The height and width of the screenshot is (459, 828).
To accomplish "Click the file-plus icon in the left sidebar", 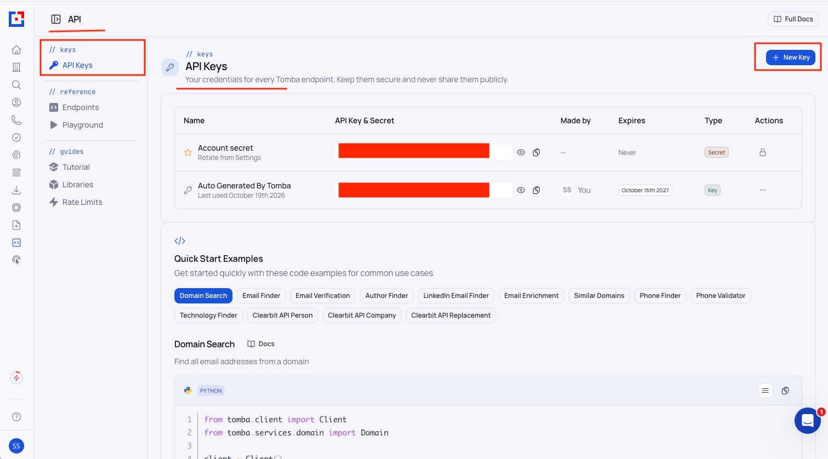I will click(x=16, y=225).
